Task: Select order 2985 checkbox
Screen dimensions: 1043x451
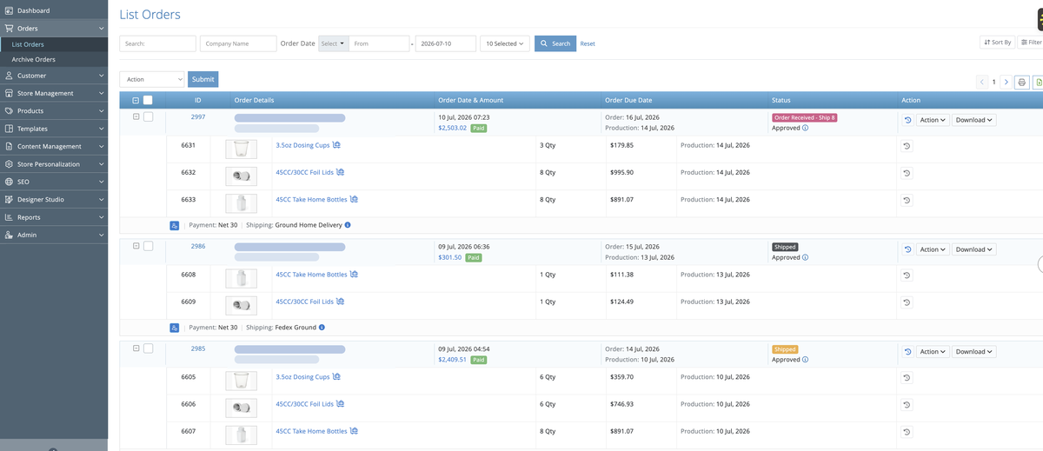Action: pyautogui.click(x=148, y=348)
